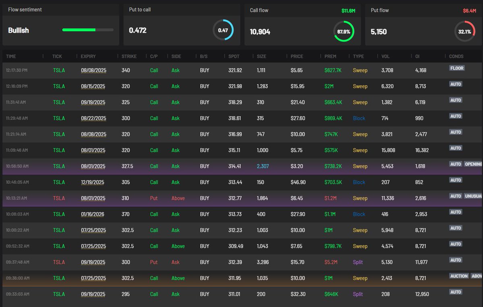Click the 12:16:09 PM timestamp

(17, 86)
